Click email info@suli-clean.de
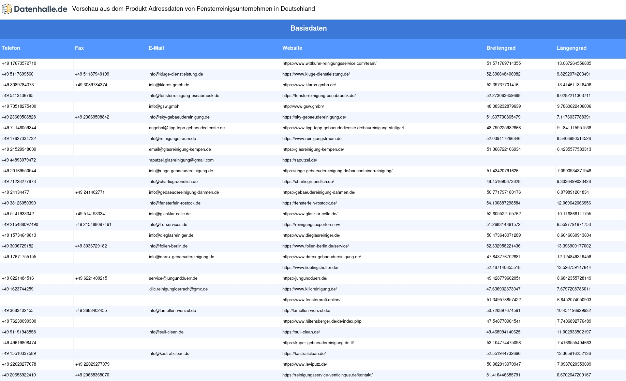The height and width of the screenshot is (381, 626). pos(166,332)
